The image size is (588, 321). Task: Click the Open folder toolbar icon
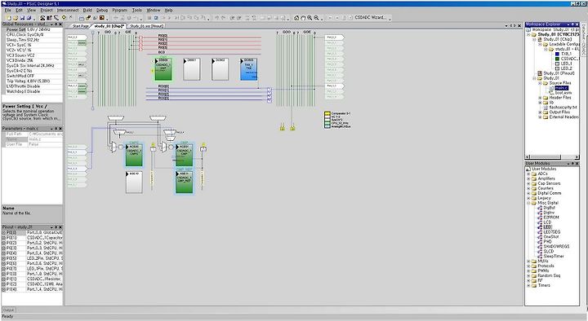click(16, 18)
